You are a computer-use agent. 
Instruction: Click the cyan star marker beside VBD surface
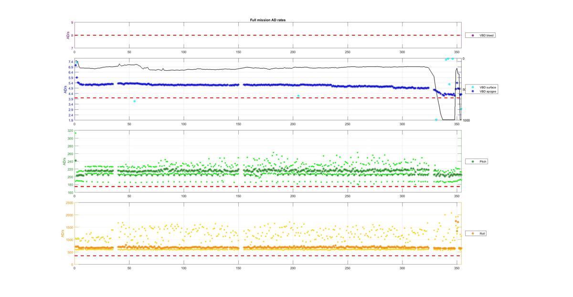tap(473, 87)
